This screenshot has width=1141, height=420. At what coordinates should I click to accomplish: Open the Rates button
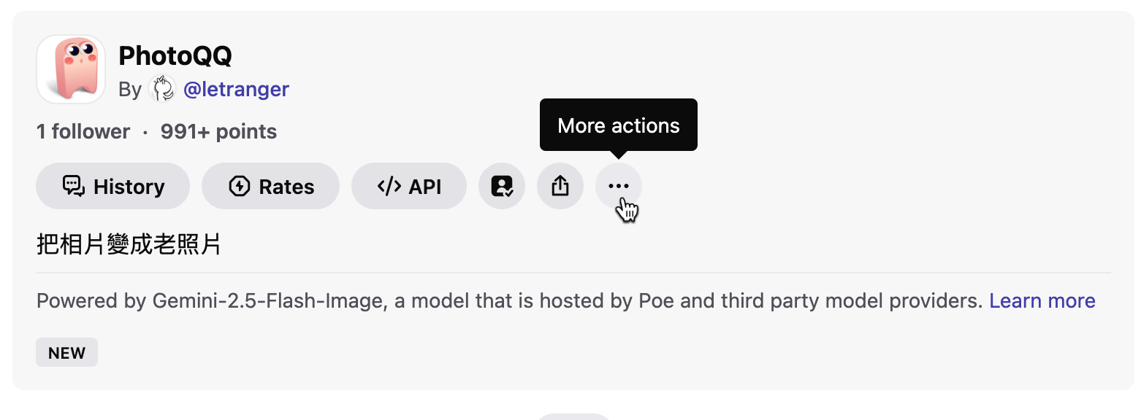(x=270, y=186)
